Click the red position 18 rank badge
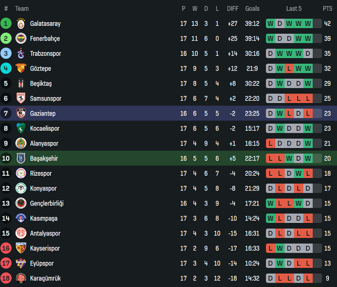Viewport: 337px width, 287px height. [x=6, y=278]
